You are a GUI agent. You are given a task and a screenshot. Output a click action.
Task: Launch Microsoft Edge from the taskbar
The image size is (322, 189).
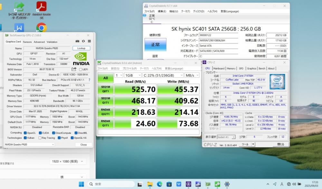click(x=160, y=184)
